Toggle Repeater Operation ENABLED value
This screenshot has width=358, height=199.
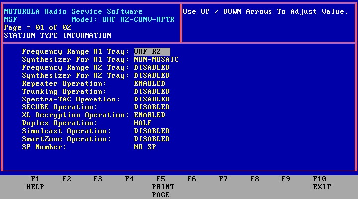pyautogui.click(x=149, y=83)
